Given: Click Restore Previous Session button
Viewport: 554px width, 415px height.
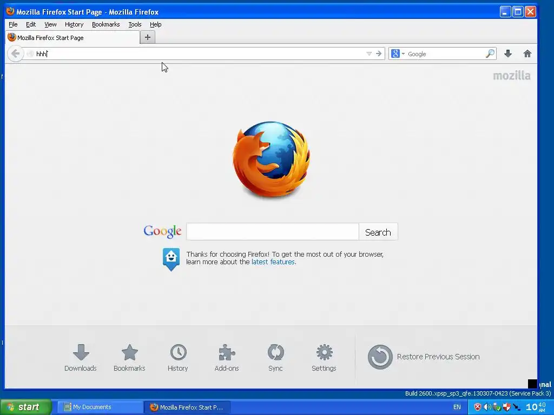Looking at the screenshot, I should (424, 357).
